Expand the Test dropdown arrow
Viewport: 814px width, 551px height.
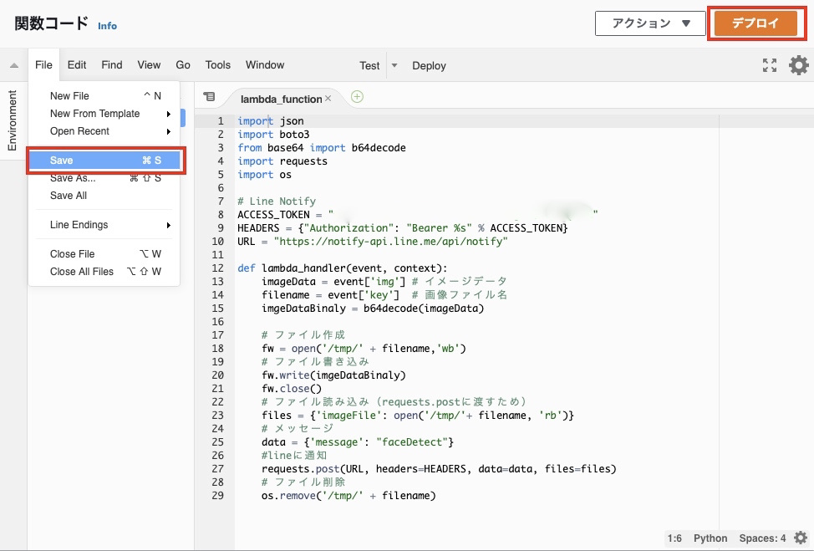point(394,66)
